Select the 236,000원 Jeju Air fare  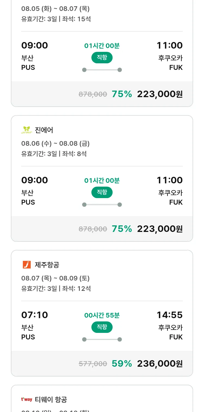160,363
